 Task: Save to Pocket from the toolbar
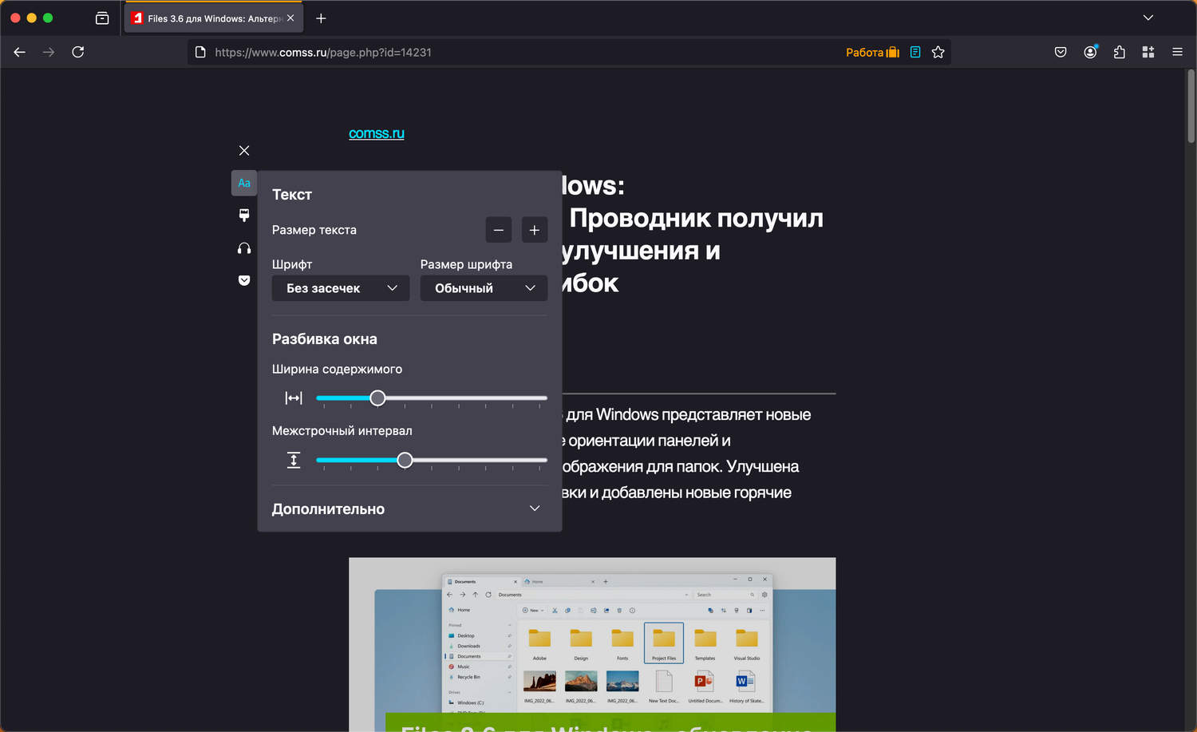point(1061,52)
